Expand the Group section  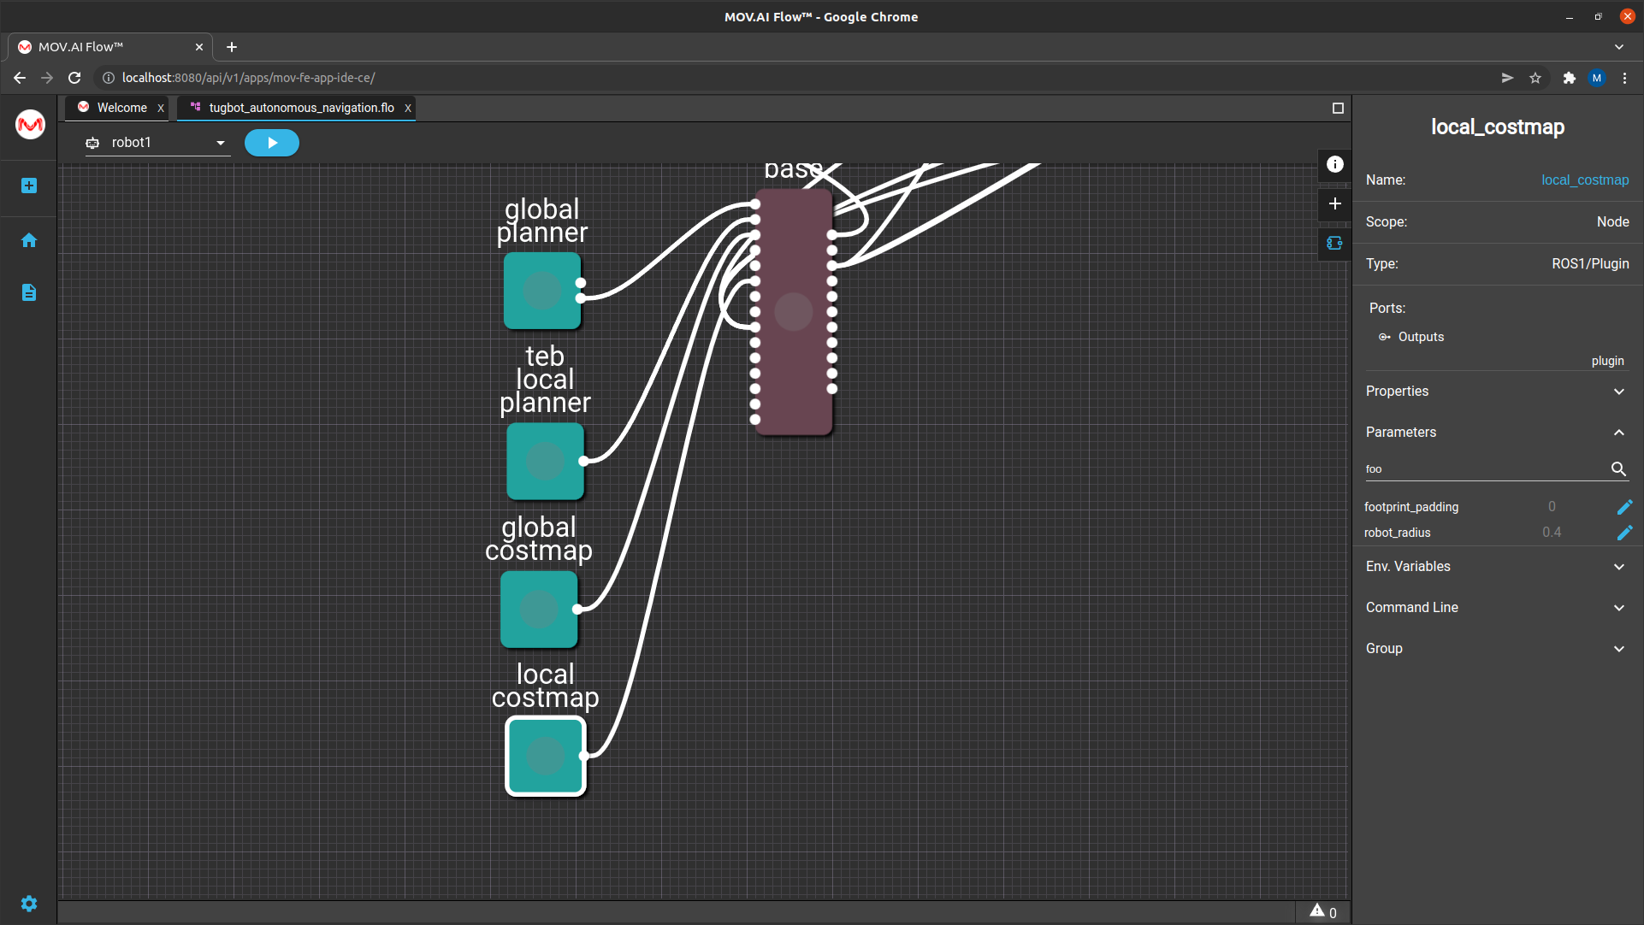tap(1497, 649)
